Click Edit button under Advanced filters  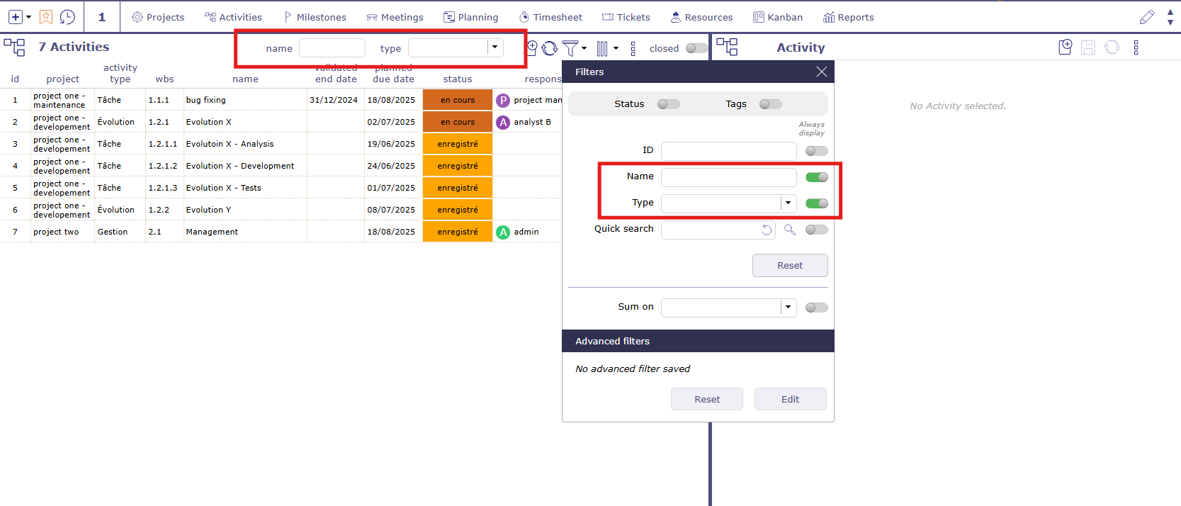[x=790, y=399]
